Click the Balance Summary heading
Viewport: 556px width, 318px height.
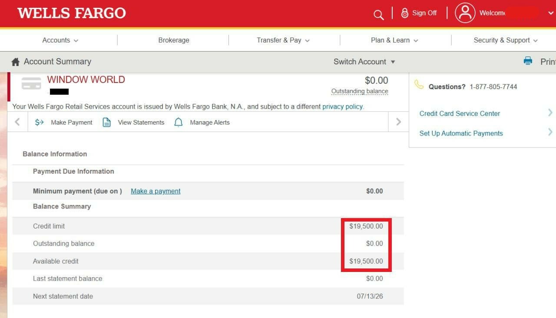(x=62, y=206)
